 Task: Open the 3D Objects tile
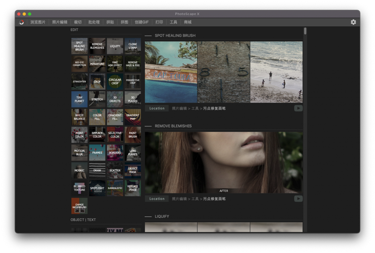[x=115, y=99]
